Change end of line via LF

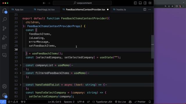tap(88, 102)
